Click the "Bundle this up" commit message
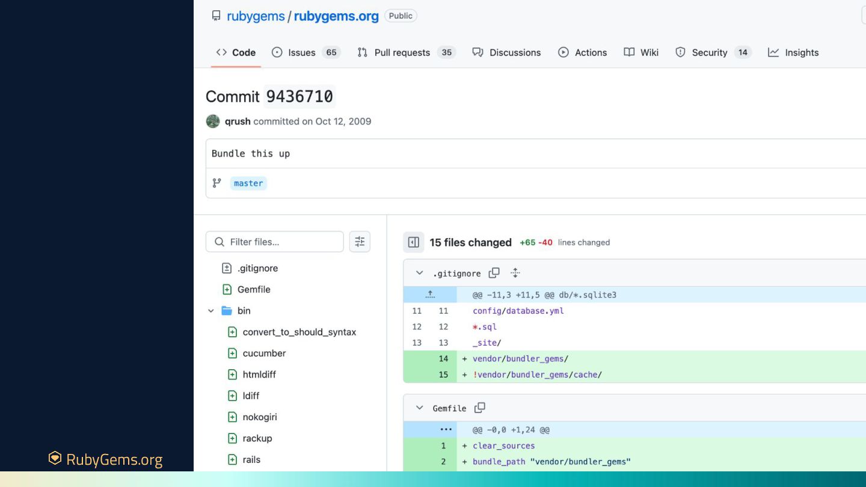Image resolution: width=866 pixels, height=487 pixels. click(x=251, y=153)
